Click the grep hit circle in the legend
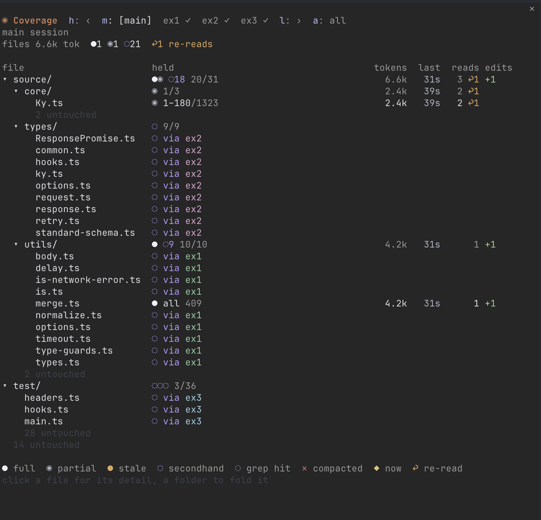Image resolution: width=541 pixels, height=520 pixels. coord(238,468)
